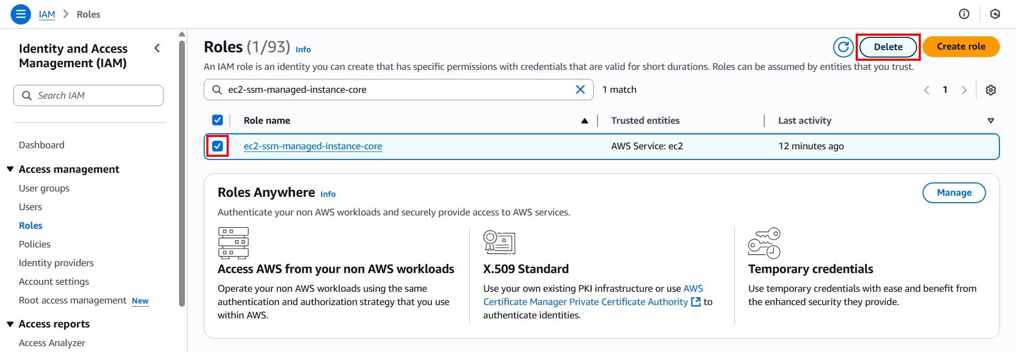Go to next page of roles

(x=964, y=90)
